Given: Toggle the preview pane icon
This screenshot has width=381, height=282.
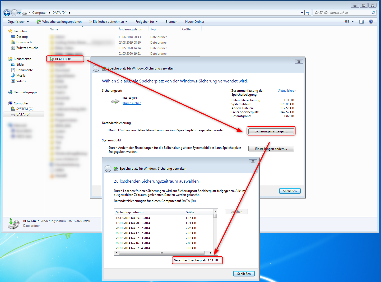Looking at the screenshot, I should point(361,22).
